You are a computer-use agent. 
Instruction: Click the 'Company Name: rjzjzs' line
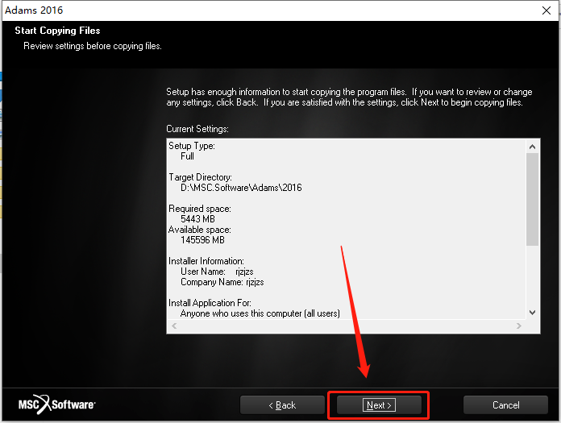click(222, 282)
